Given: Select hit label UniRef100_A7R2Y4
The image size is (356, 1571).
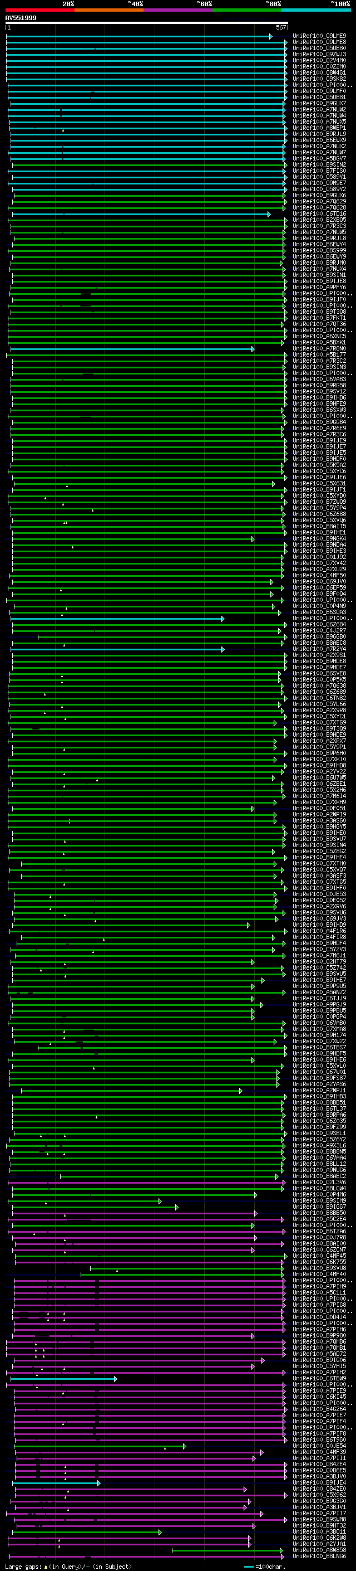Looking at the screenshot, I should 319,649.
